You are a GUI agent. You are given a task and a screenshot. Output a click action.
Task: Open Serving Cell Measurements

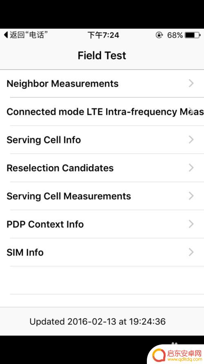102,196
